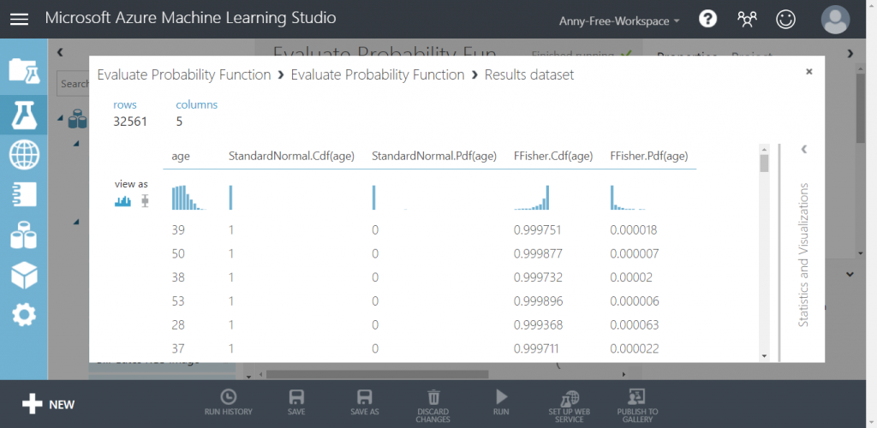
Task: Select the FFisher.Cdf(age) column header
Action: click(553, 157)
